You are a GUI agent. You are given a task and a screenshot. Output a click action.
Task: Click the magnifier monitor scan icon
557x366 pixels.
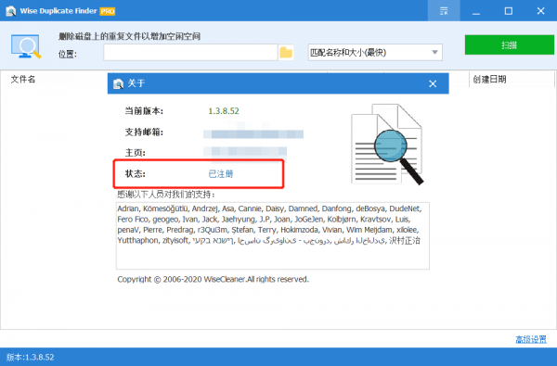point(26,46)
